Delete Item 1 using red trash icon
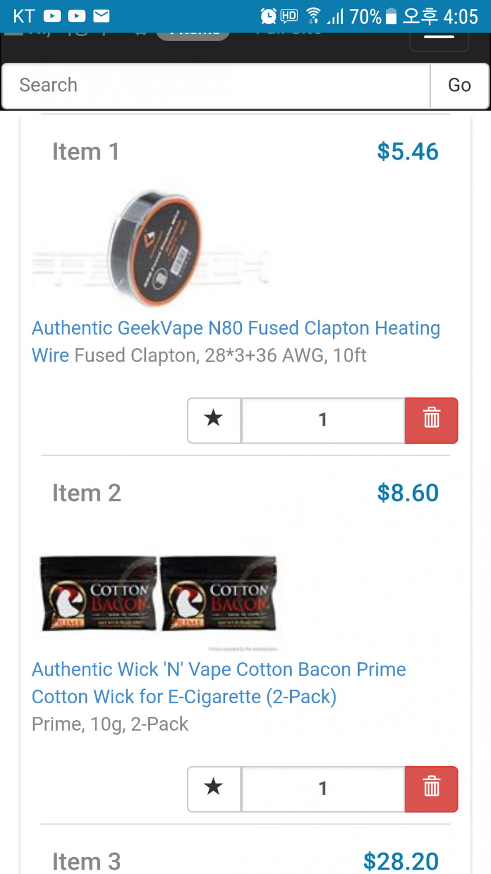The width and height of the screenshot is (491, 874). pos(431,420)
